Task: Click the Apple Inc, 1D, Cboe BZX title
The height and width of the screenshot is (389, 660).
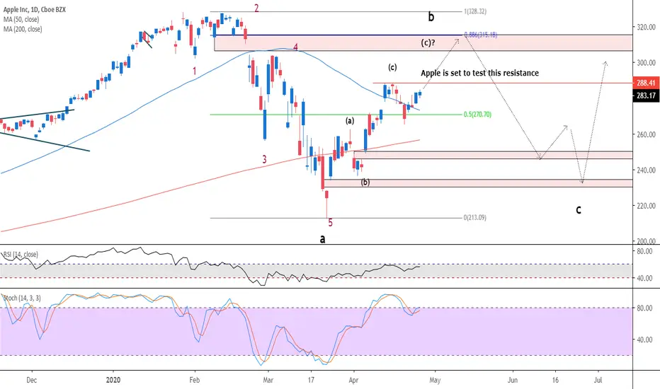Action: 35,9
